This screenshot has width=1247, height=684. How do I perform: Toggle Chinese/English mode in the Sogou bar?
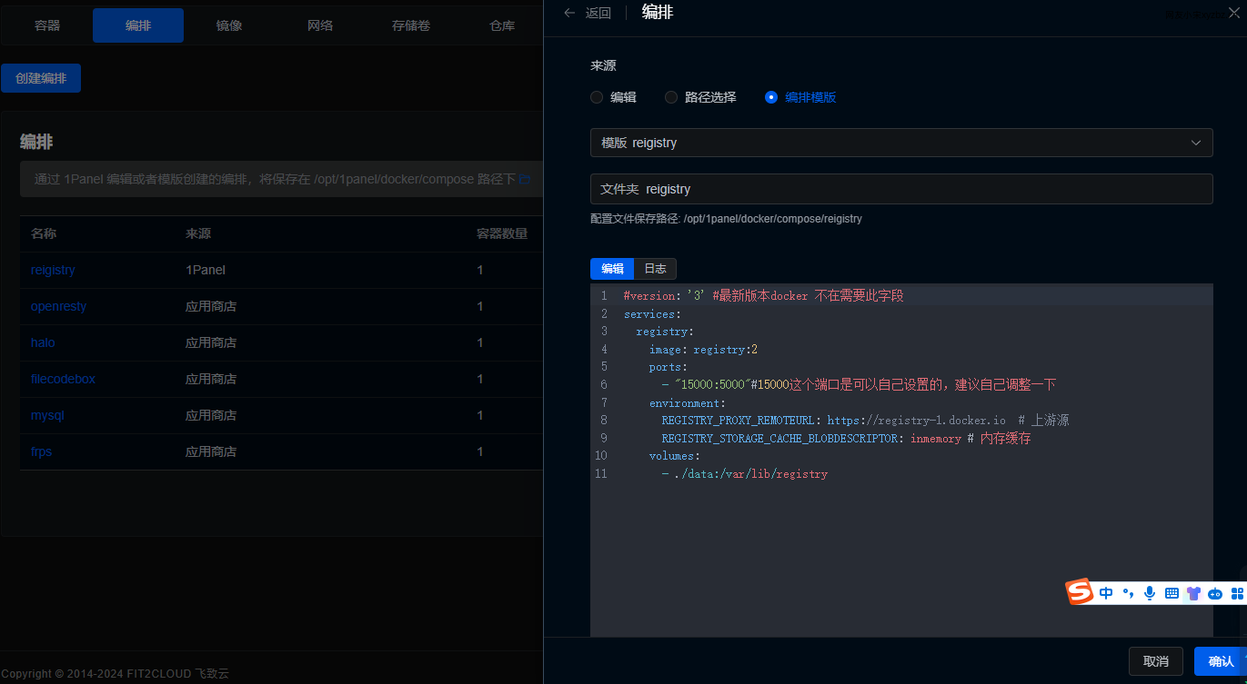click(x=1106, y=593)
